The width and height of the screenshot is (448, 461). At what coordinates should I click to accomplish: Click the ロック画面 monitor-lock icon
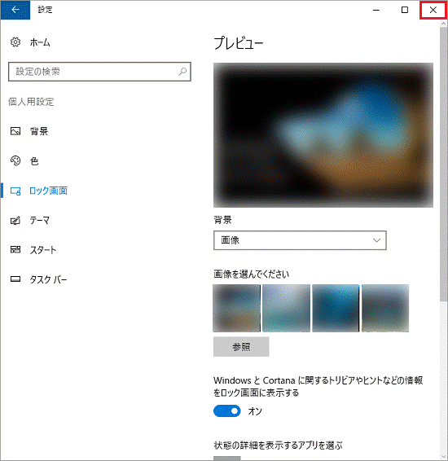tap(15, 191)
